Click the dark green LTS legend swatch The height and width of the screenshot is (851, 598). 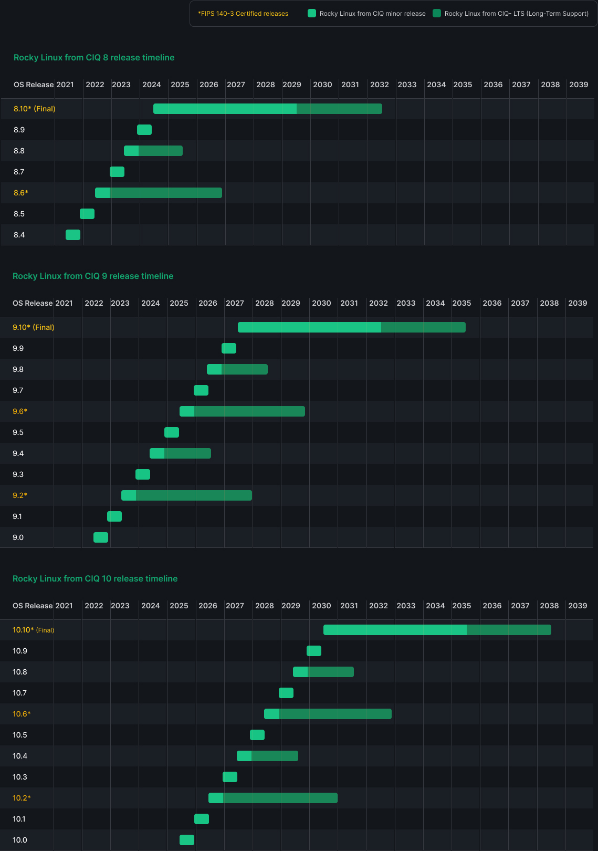pyautogui.click(x=437, y=14)
